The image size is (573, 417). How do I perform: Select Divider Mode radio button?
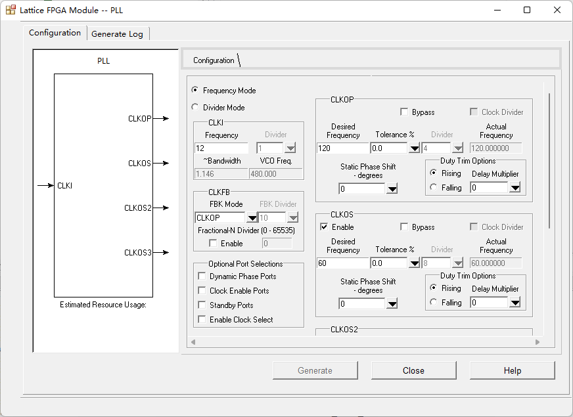(195, 107)
